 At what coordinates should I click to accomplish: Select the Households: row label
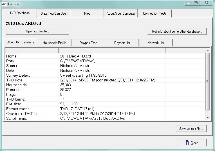tap(17, 85)
